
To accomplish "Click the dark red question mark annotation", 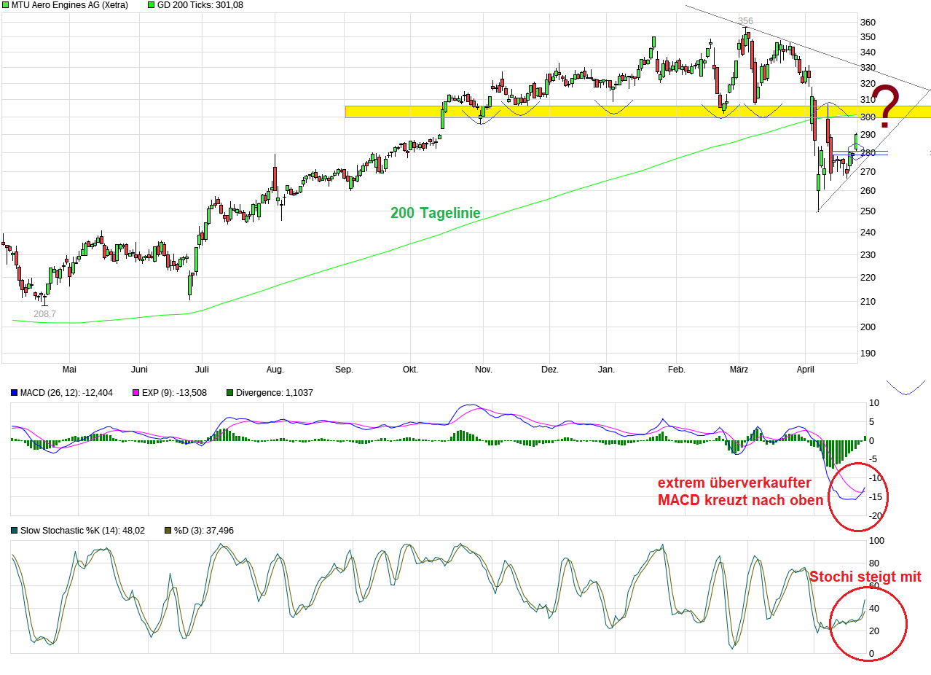I will [x=886, y=104].
